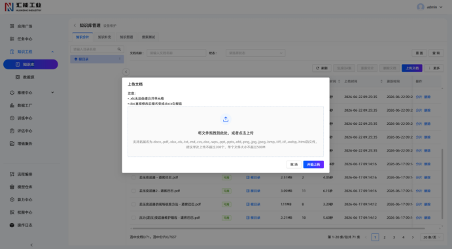Screen dimensions: 452x249
Task: Tick the checkbox for 压力(差压)变送器维护规程 pdf row
Action: [x=133, y=218]
